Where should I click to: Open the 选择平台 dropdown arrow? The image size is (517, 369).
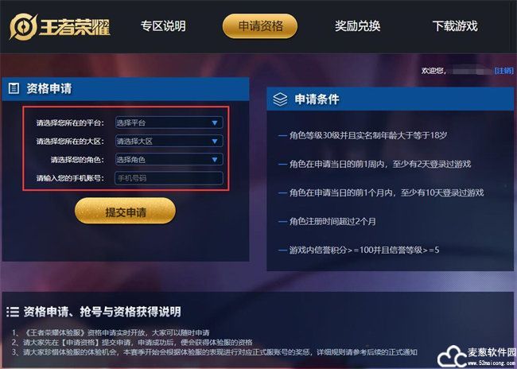click(215, 122)
